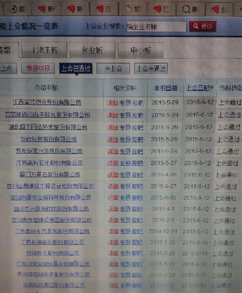The width and height of the screenshot is (242, 293).
Task: Click the 申报日期 cell reading 2015-5-27
Action: click(x=164, y=163)
